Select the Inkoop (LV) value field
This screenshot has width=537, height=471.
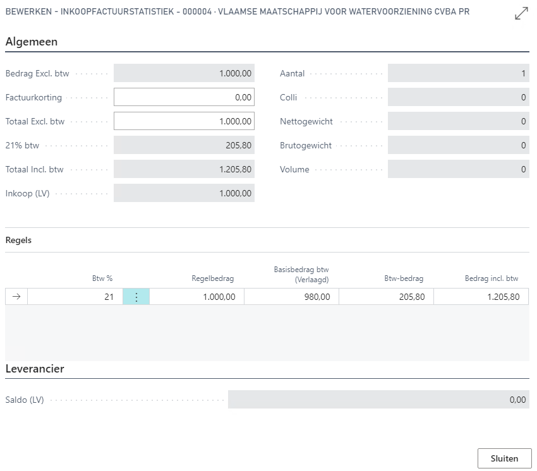click(x=184, y=193)
